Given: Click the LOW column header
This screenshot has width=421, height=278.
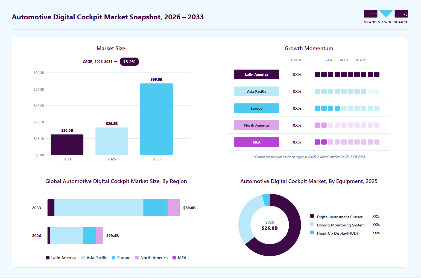Looking at the screenshot, I should [x=329, y=60].
